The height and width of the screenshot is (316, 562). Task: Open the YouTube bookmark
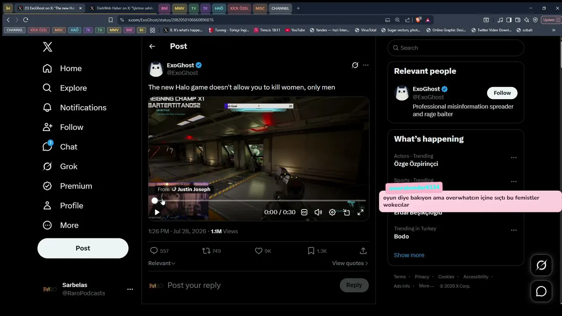pos(295,30)
